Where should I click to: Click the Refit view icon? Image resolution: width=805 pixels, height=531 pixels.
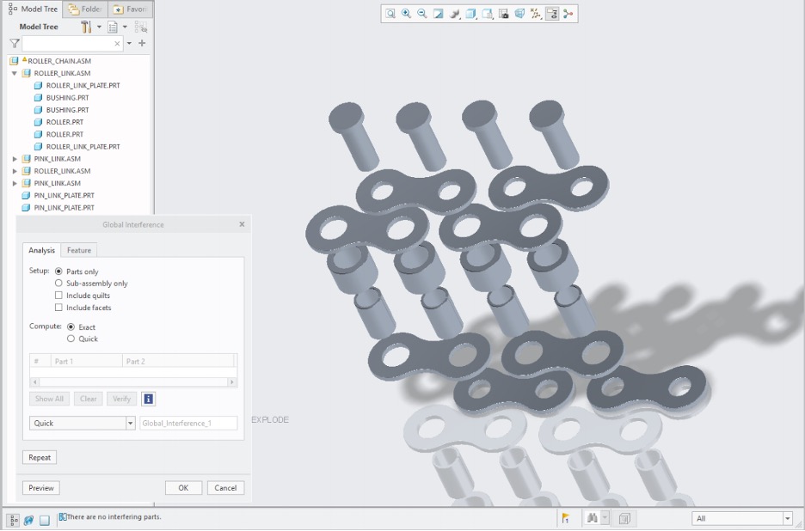tap(390, 14)
